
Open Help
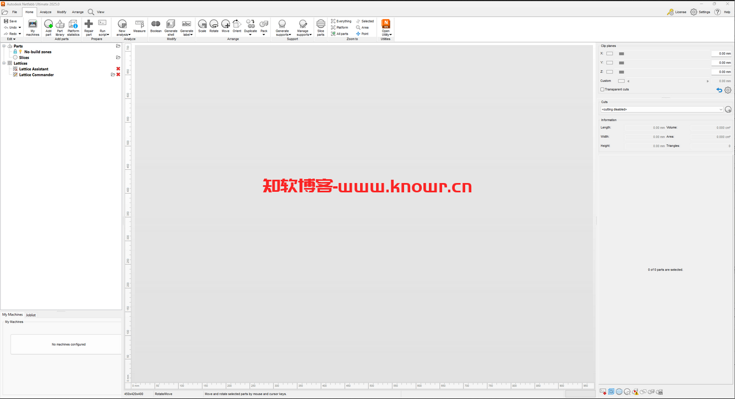pos(722,12)
